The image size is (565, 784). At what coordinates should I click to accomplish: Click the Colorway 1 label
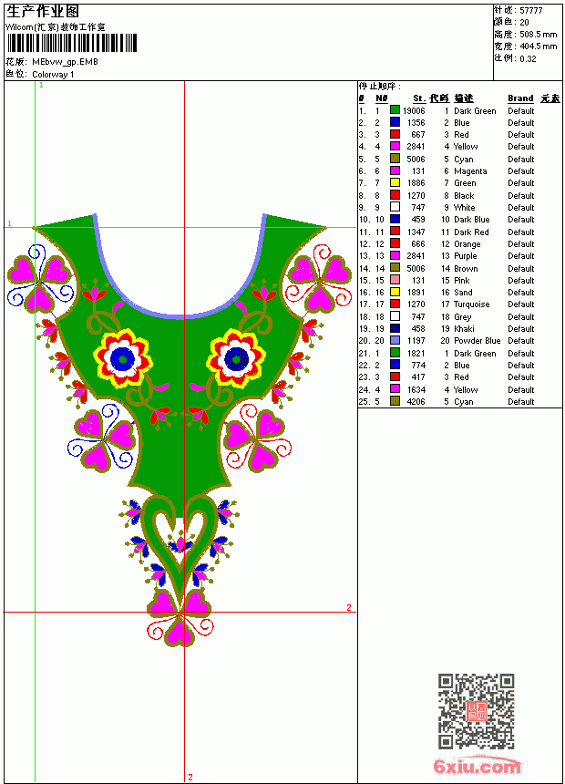tap(53, 75)
